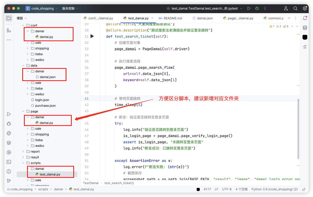The image size is (313, 197).
Task: Collapse the scripts folder
Action: pyautogui.click(x=23, y=163)
